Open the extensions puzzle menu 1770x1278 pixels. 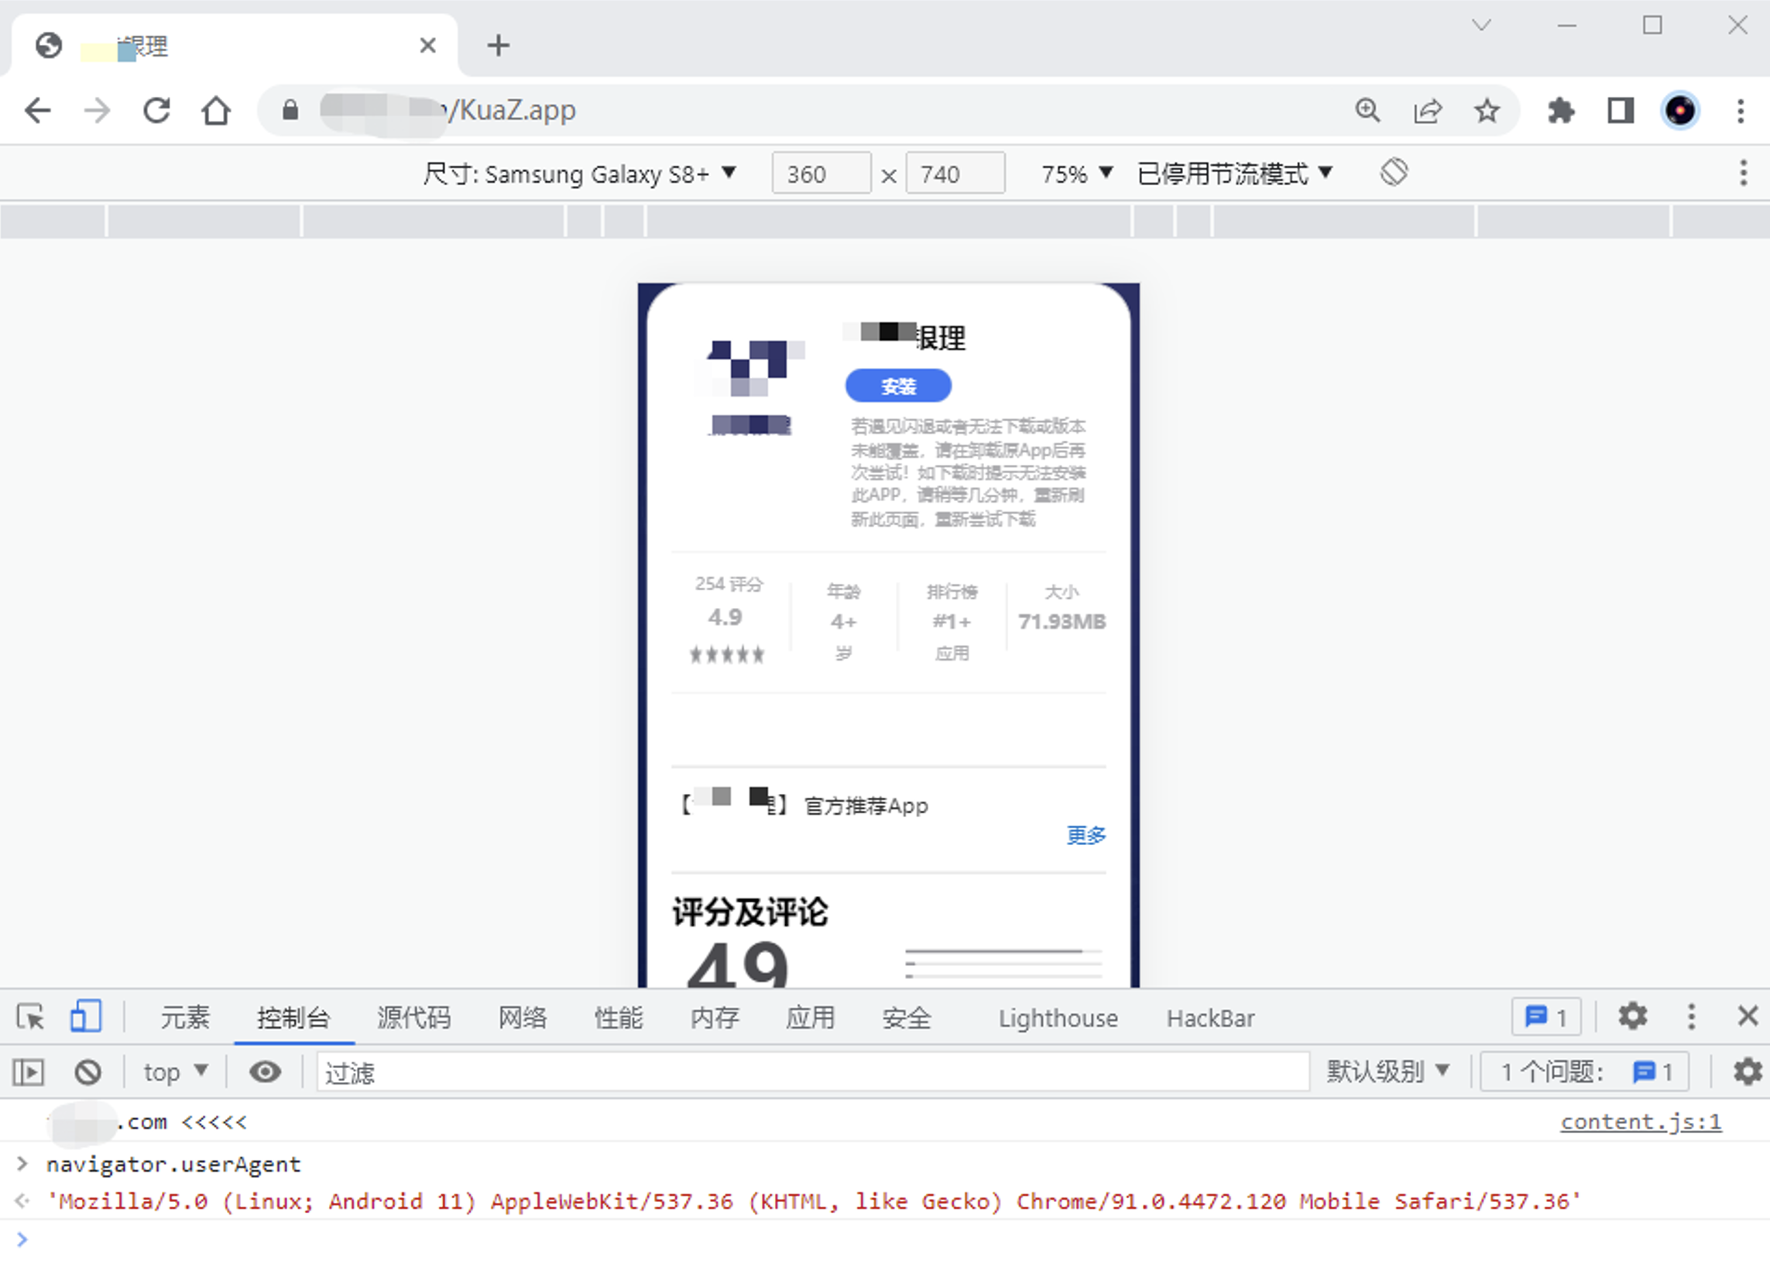1561,110
